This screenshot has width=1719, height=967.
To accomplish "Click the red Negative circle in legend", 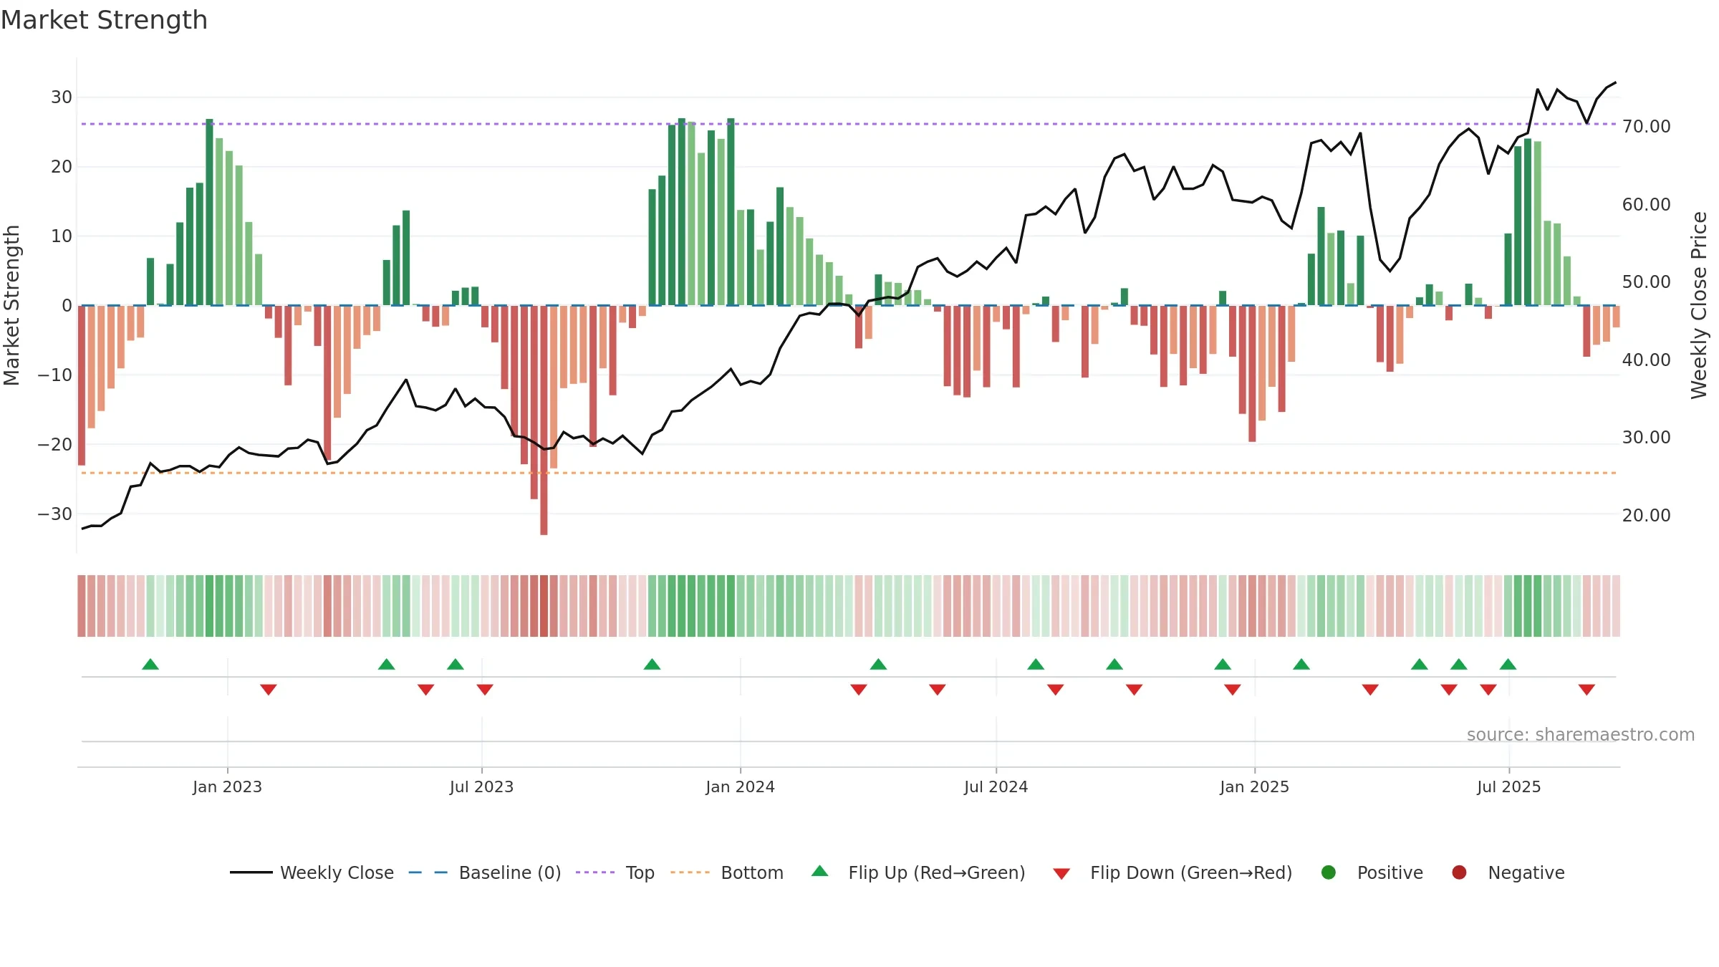I will tap(1459, 872).
